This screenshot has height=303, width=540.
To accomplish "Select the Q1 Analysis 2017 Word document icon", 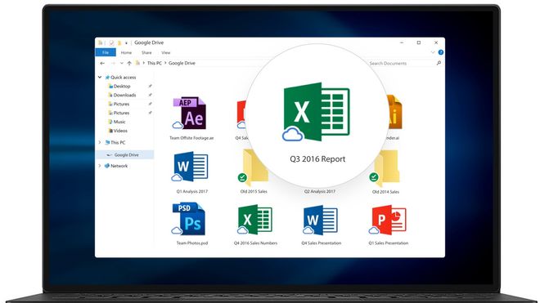I will 190,167.
